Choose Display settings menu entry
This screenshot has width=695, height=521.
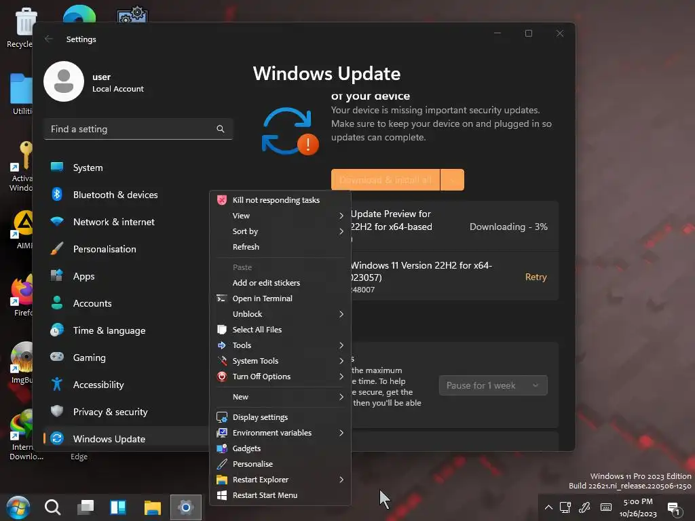click(x=280, y=417)
